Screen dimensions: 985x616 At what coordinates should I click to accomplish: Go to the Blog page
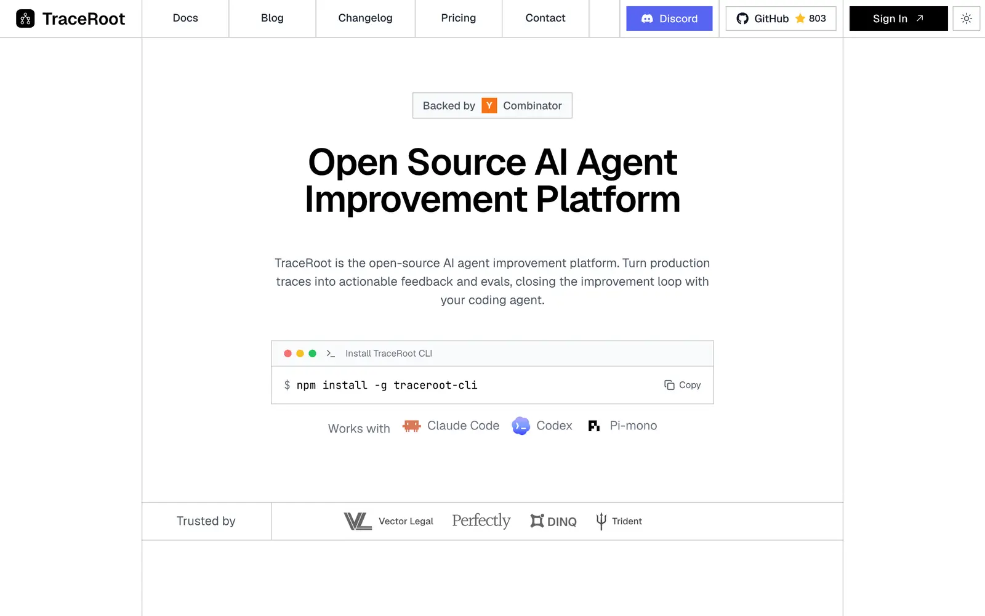272,18
